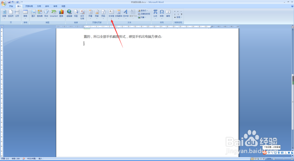Image resolution: width=294 pixels, height=161 pixels.
Task: Open Word help from the ribbon corner
Action: 292,6
